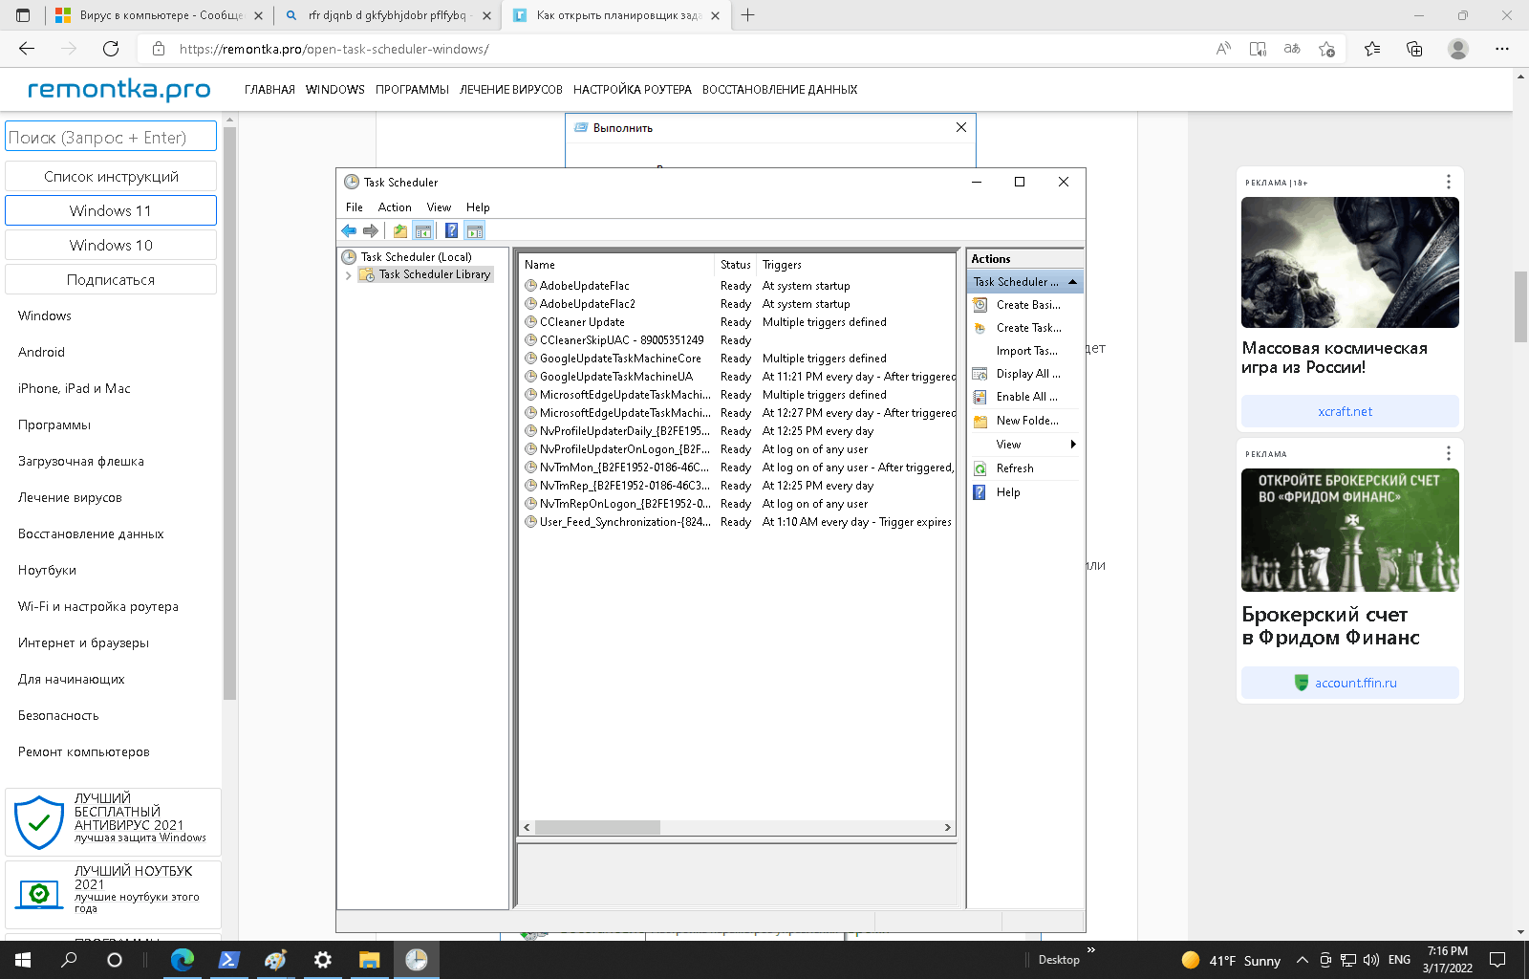Select the CCleaner Update task row

582,322
